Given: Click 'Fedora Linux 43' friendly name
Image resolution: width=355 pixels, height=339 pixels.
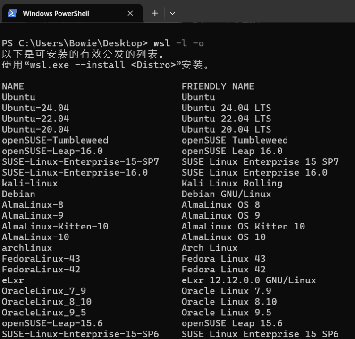Looking at the screenshot, I should [224, 259].
